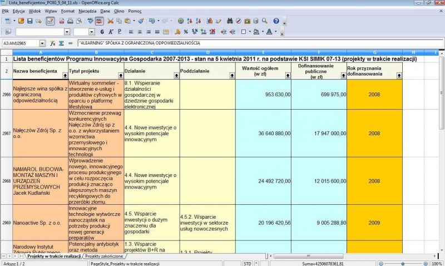Screen dimensions: 445x266
Task: Click the Zoom magnifier icon
Action: [x=265, y=21]
